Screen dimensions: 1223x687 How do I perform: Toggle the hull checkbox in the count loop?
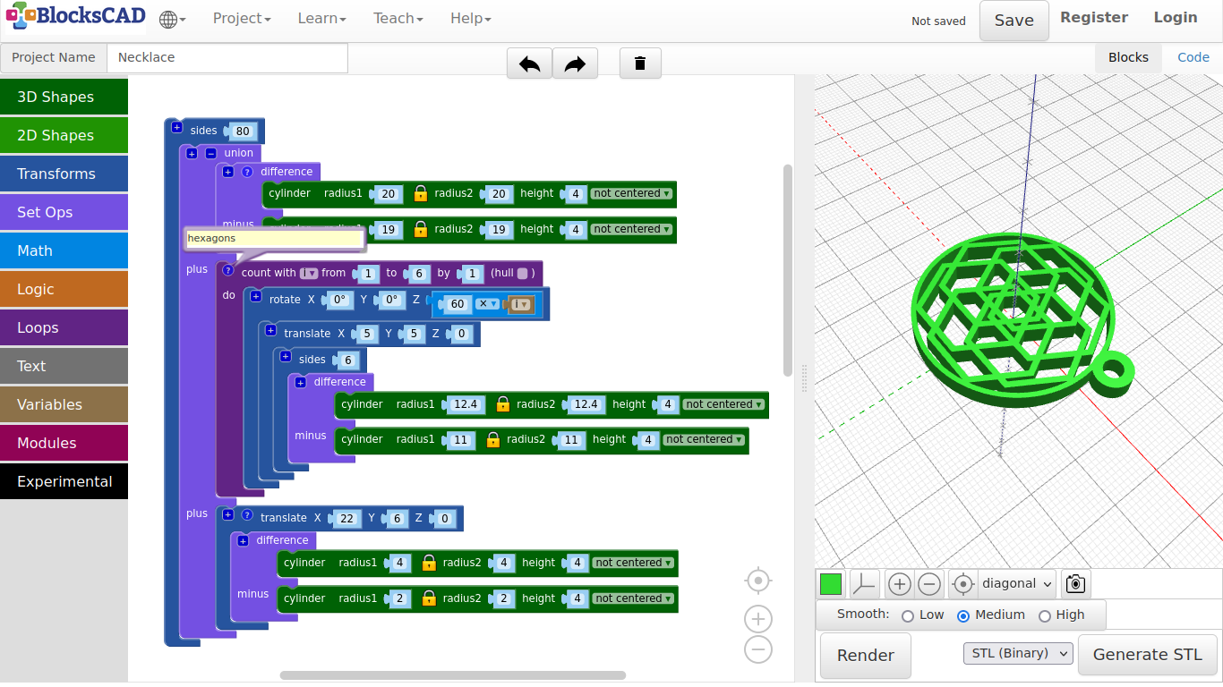click(x=522, y=273)
